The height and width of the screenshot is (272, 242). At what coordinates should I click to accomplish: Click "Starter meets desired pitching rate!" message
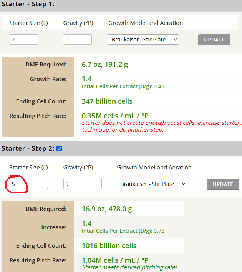(x=129, y=267)
